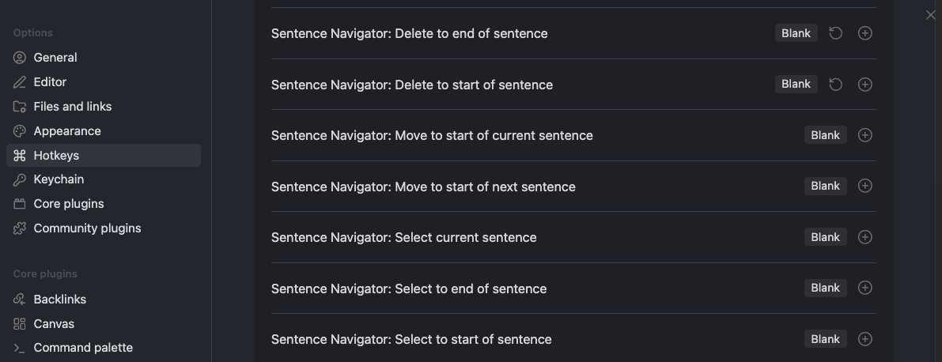This screenshot has width=942, height=362.
Task: Click Blank hotkey for Delete to end of sentence
Action: 796,33
